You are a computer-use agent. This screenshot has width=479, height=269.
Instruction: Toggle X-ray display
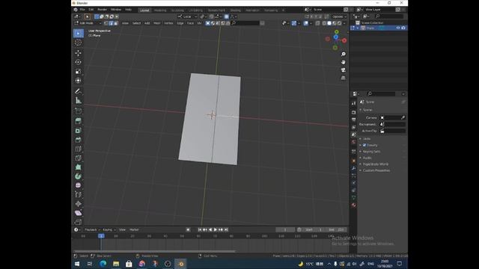coord(317,23)
